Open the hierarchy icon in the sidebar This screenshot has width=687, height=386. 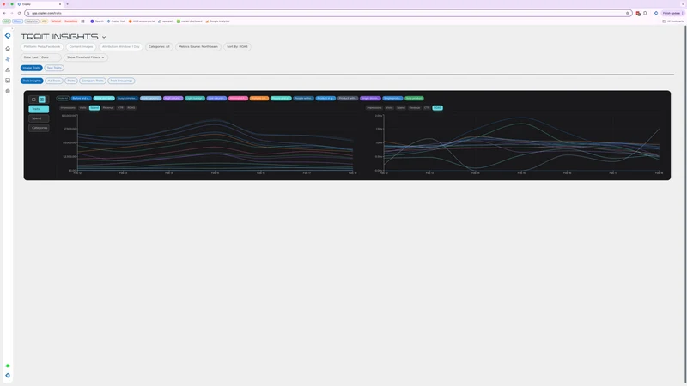click(8, 70)
